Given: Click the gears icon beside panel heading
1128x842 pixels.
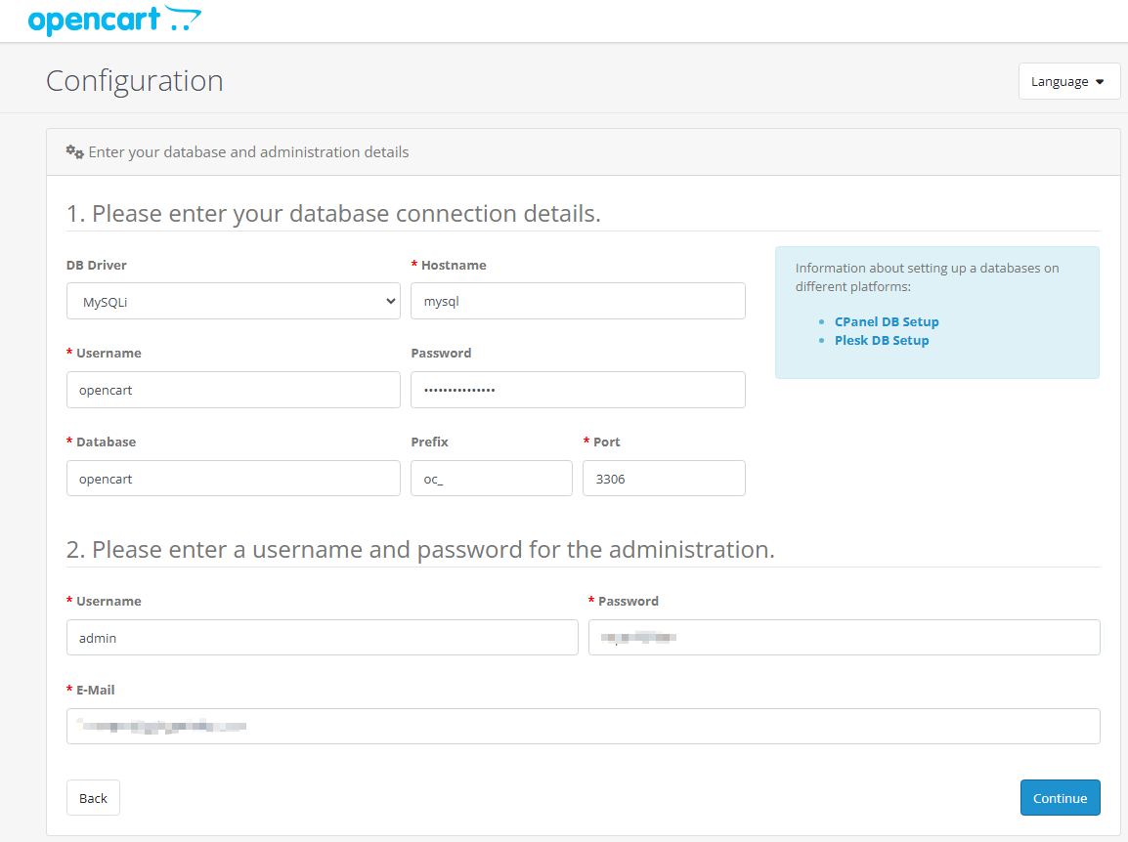Looking at the screenshot, I should 75,151.
